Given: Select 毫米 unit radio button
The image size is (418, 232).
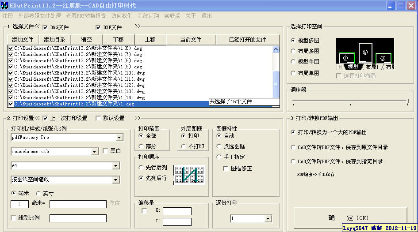Looking at the screenshot, I should click(x=13, y=193).
